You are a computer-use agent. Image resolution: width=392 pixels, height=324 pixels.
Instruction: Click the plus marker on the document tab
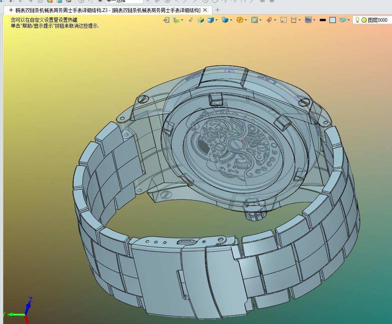11,10
